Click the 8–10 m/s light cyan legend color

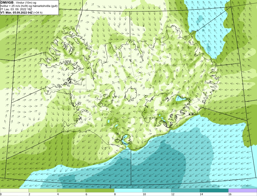tap(128, 190)
